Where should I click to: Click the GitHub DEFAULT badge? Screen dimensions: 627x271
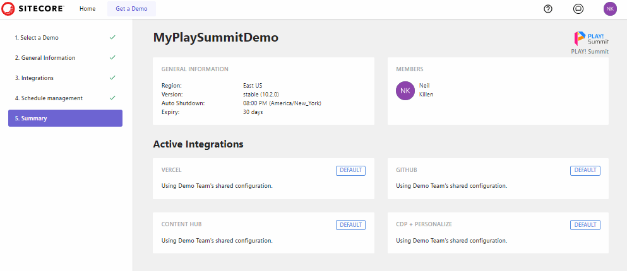585,170
